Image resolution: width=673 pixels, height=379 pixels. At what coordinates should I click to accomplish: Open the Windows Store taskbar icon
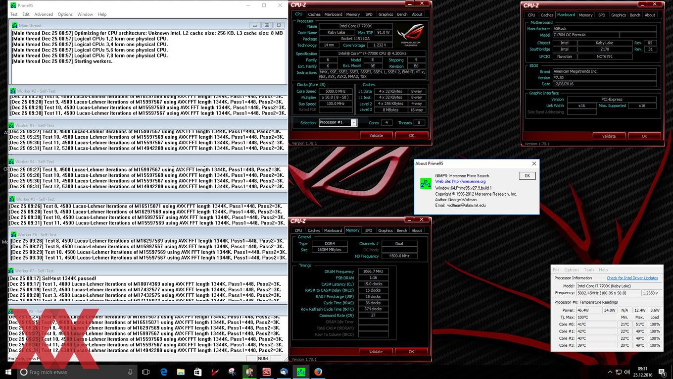[198, 372]
